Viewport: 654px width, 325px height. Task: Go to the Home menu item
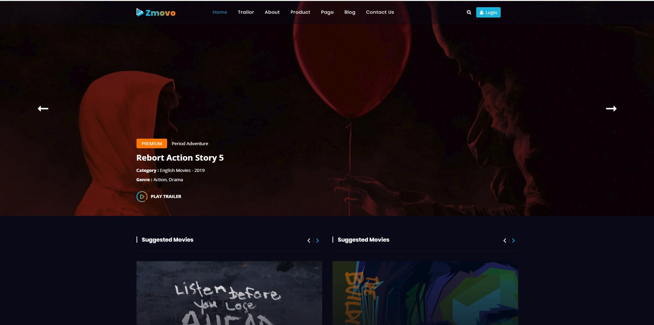coord(220,12)
